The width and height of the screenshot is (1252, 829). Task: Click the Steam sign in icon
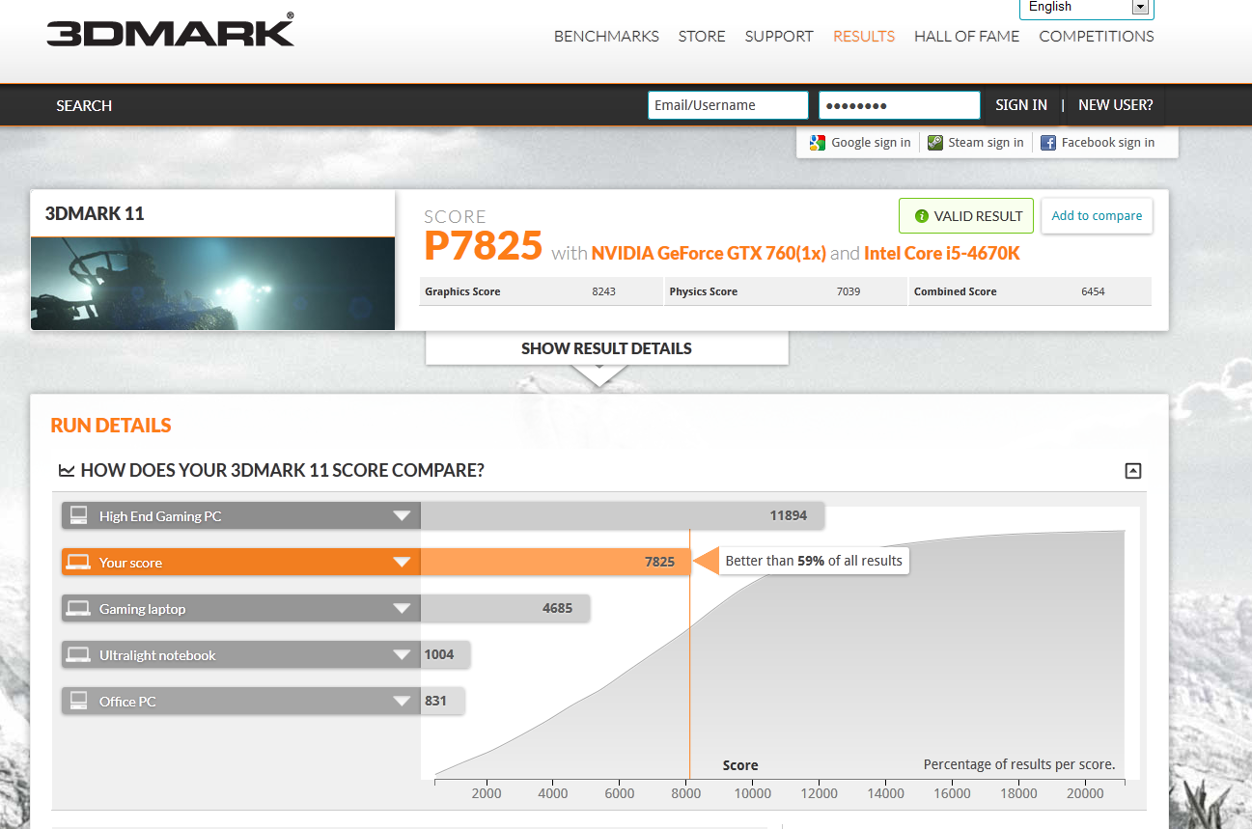click(934, 142)
